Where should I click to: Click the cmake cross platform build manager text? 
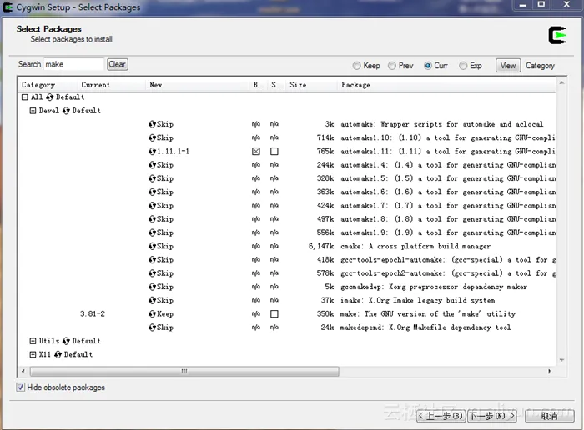[415, 246]
